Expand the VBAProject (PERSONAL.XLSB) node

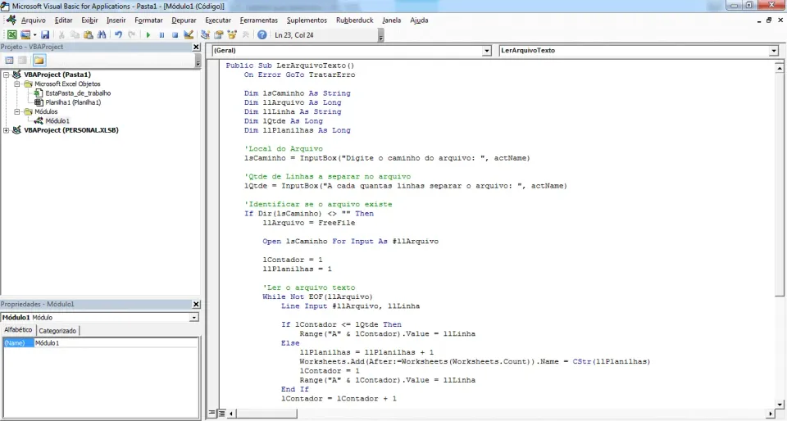(6, 130)
